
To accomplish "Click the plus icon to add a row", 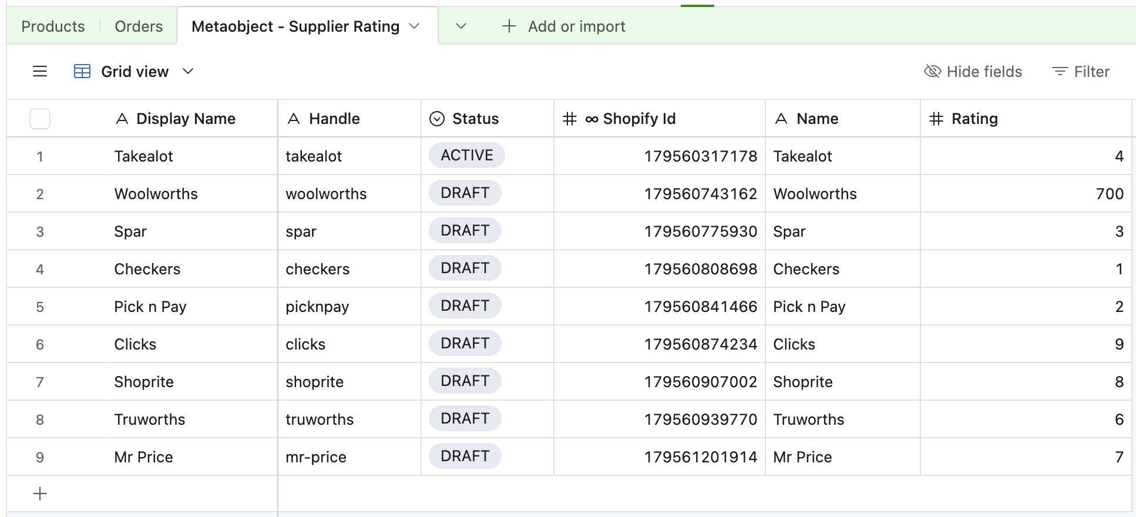I will [40, 493].
